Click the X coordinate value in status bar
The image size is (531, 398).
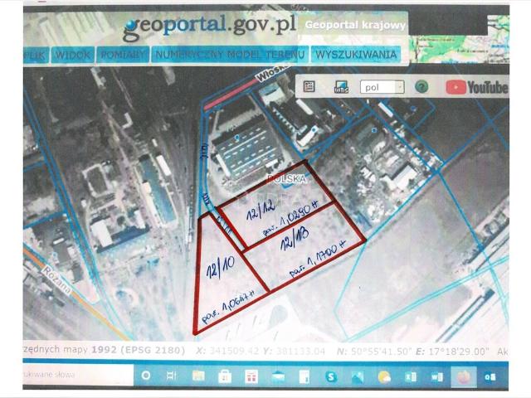[x=234, y=351]
